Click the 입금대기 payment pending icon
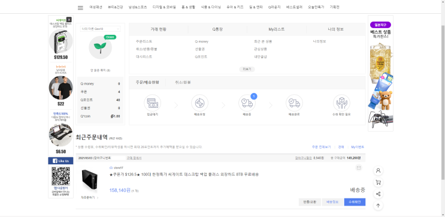This screenshot has height=217, width=445. tap(152, 103)
